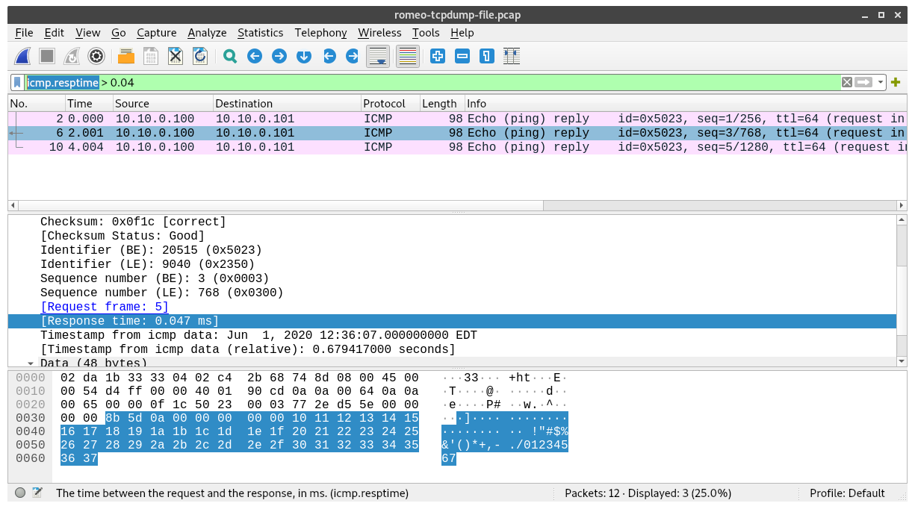Close this capture file icon
The image size is (915, 509).
coord(176,56)
